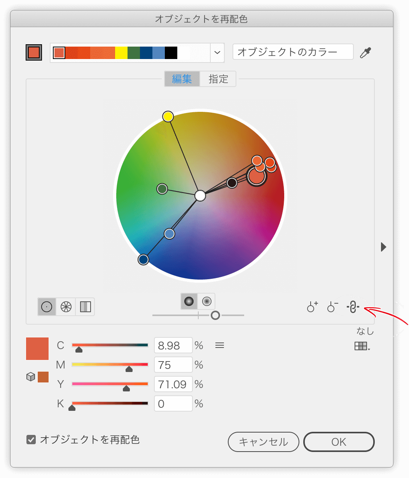
Task: Click the remove color tool icon
Action: pos(332,307)
